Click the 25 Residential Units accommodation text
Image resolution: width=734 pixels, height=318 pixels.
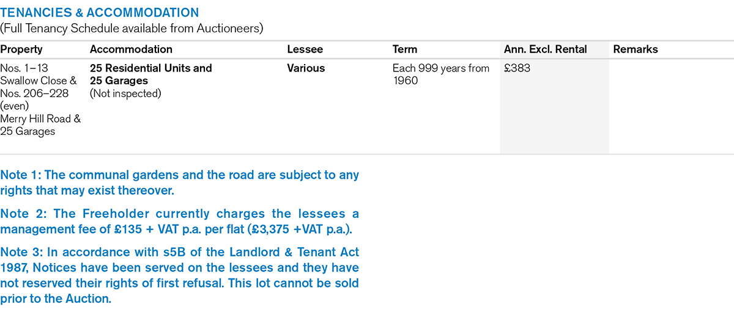tap(150, 68)
